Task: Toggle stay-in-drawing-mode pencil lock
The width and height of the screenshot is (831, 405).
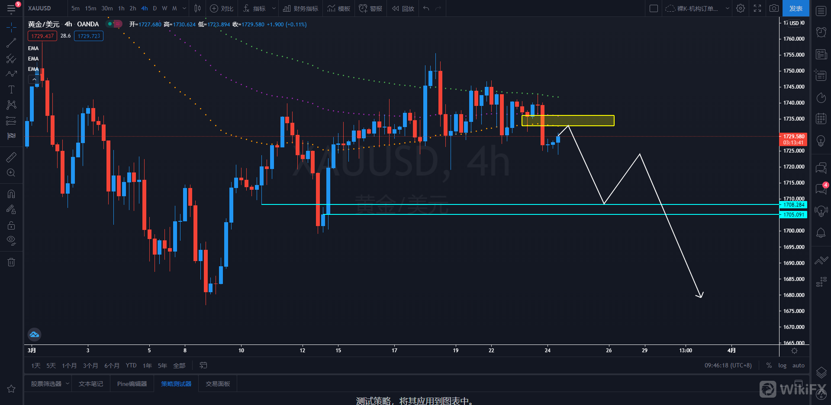Action: tap(11, 210)
